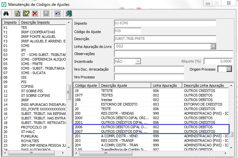
Task: Click the binoculars search icon
Action: tap(6, 14)
